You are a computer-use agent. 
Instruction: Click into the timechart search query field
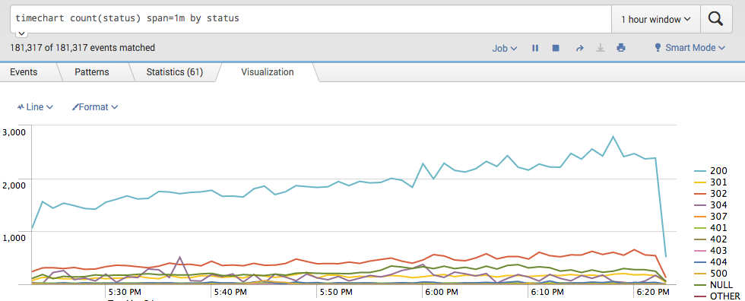(x=311, y=19)
